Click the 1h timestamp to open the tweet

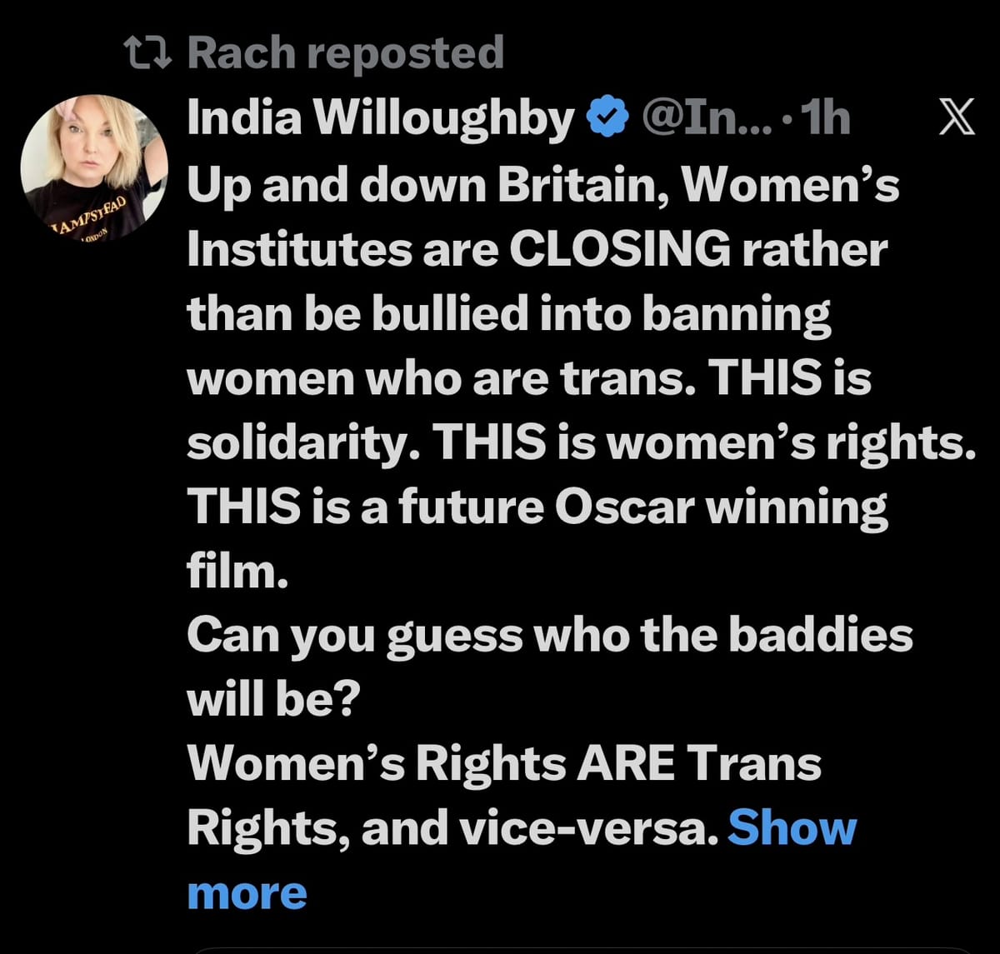click(x=824, y=118)
